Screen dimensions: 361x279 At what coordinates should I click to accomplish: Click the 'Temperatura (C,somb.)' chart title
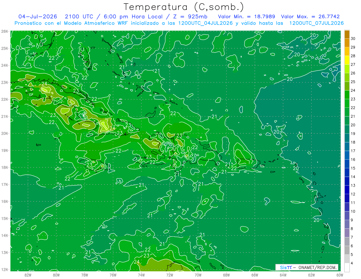tap(184, 7)
